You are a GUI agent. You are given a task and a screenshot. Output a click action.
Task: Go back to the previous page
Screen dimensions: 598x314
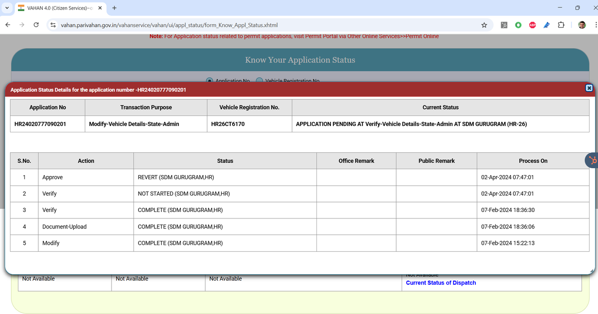pos(7,25)
